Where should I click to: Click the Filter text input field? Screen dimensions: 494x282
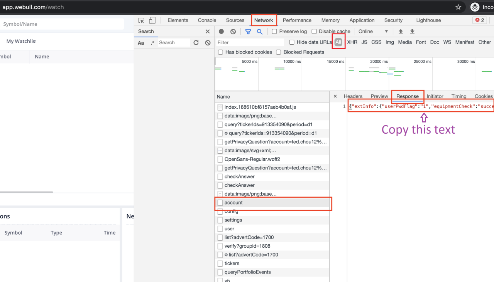pos(250,42)
